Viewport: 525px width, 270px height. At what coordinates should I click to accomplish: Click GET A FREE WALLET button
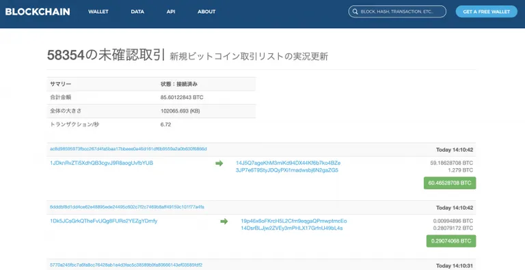pos(486,12)
